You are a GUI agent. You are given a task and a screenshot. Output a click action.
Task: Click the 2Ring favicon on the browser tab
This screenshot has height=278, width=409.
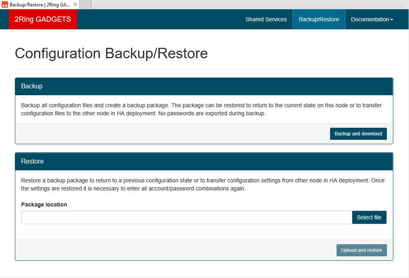pyautogui.click(x=5, y=4)
